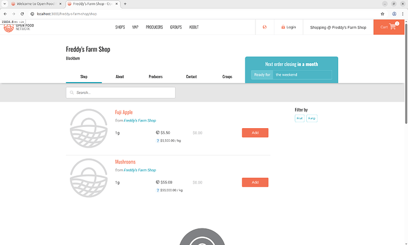Click the Filter by label

coord(301,110)
